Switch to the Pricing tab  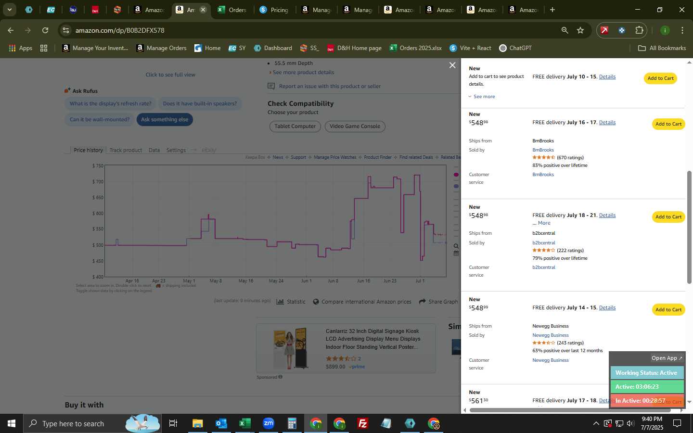click(x=274, y=10)
